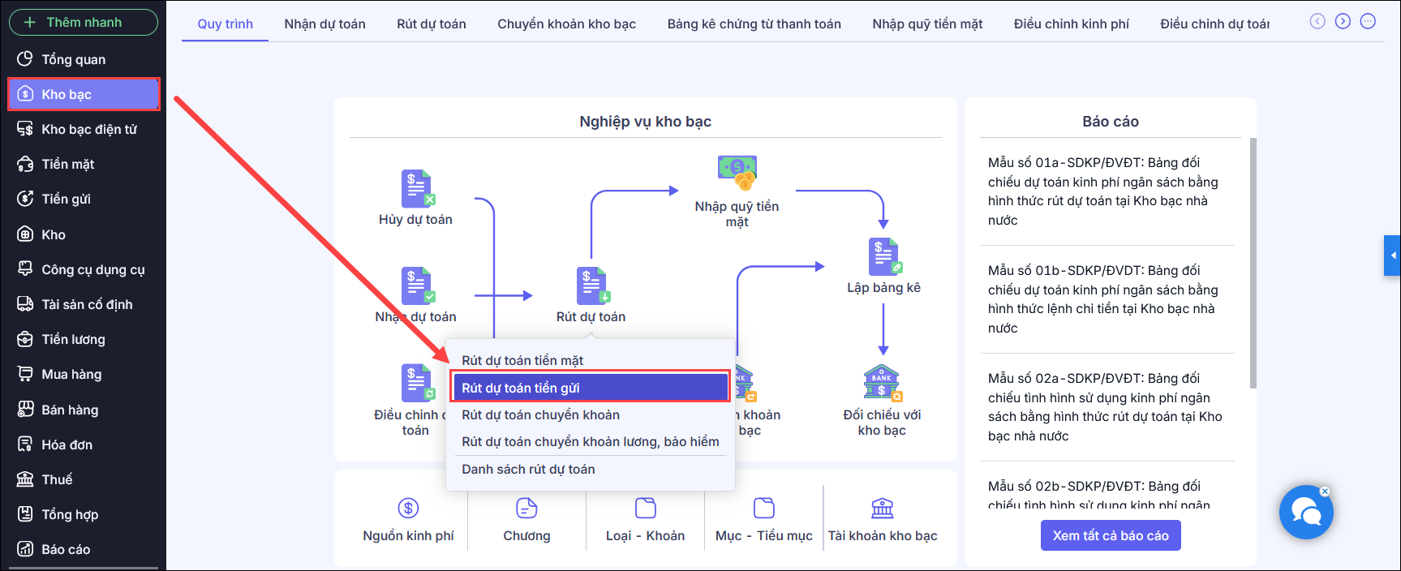Viewport: 1401px width, 571px height.
Task: Expand the right side panel arrow tab
Action: tap(1392, 255)
